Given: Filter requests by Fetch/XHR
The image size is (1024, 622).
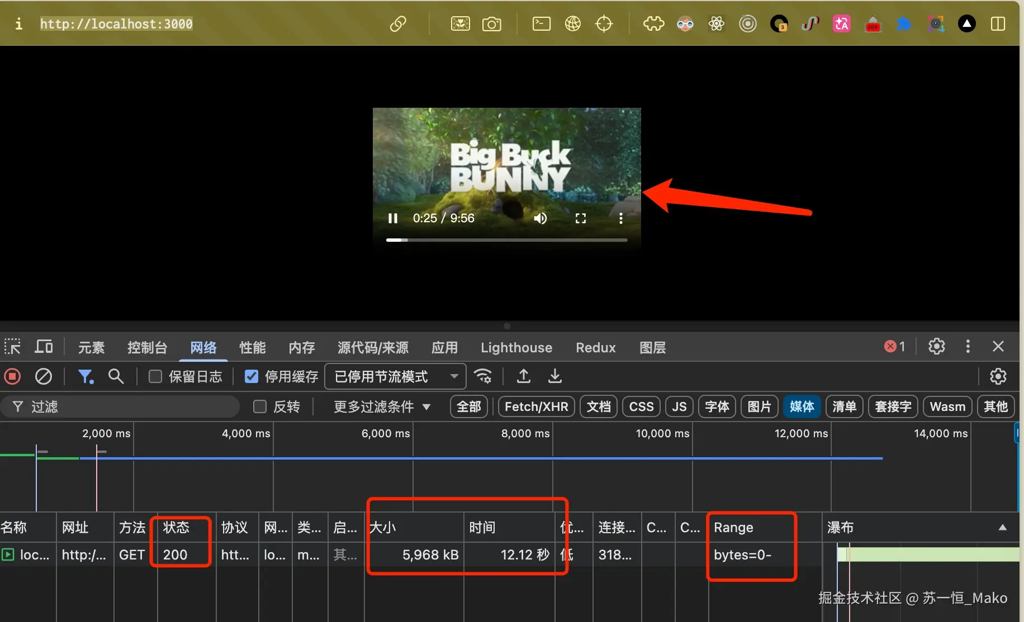Looking at the screenshot, I should tap(536, 406).
